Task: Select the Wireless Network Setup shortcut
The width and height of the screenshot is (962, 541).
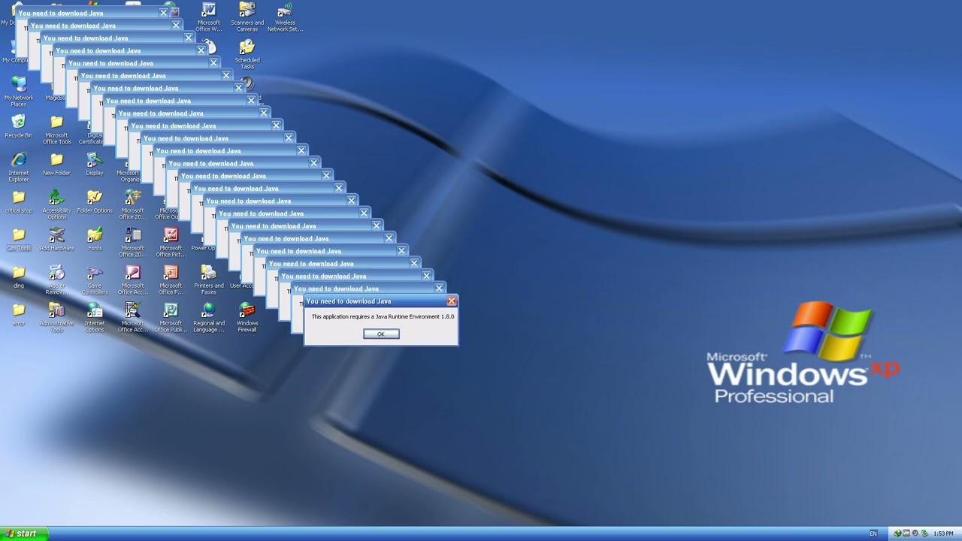Action: point(285,17)
